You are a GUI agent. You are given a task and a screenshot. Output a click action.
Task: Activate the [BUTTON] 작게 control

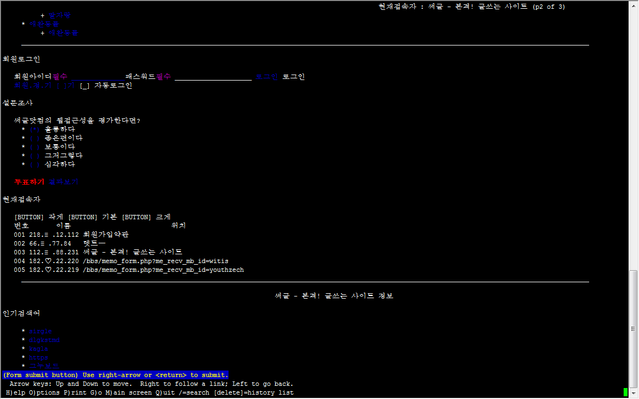tap(39, 217)
